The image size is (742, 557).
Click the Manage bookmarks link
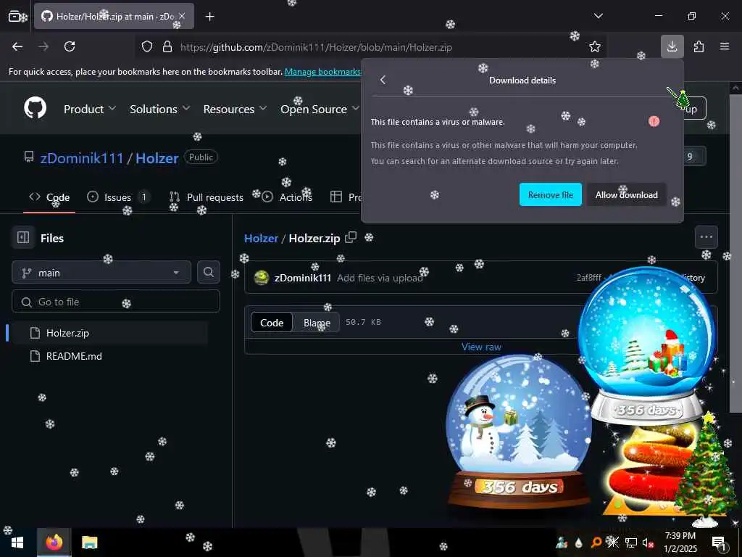[322, 72]
